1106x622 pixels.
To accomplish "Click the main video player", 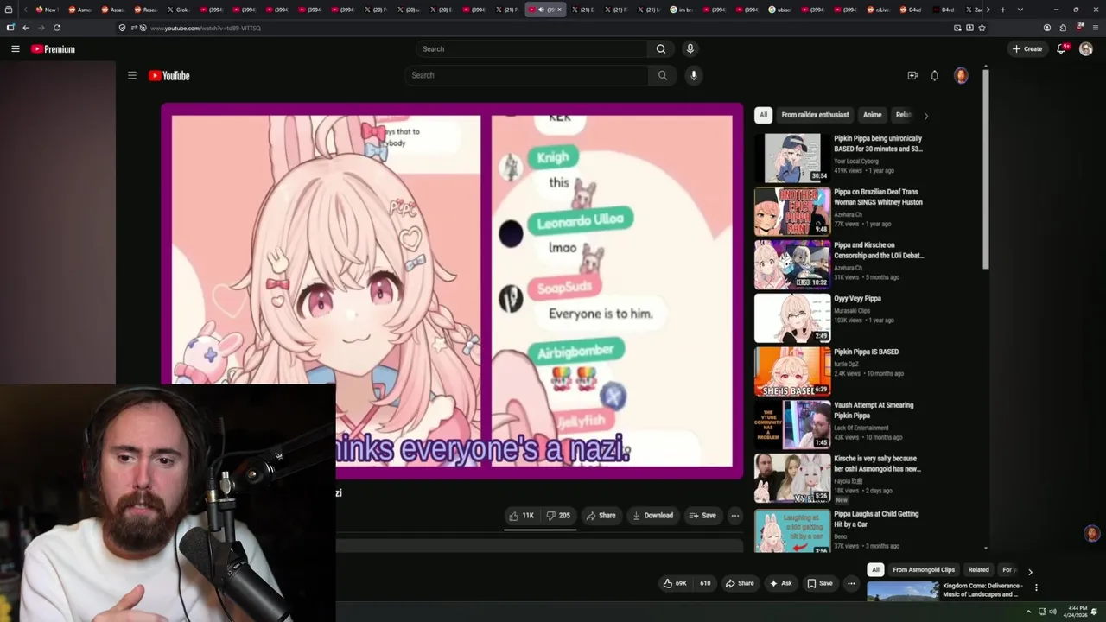I will click(x=452, y=291).
